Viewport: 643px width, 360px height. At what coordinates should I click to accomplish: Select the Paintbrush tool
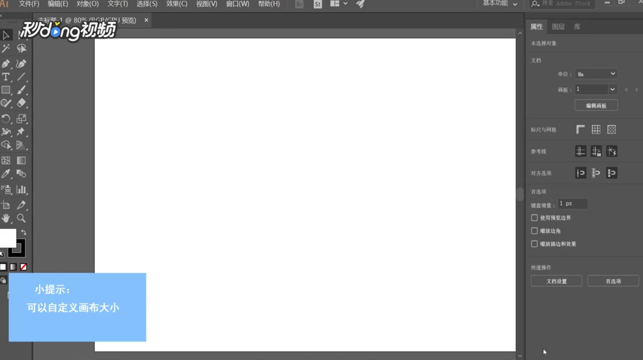tap(21, 90)
